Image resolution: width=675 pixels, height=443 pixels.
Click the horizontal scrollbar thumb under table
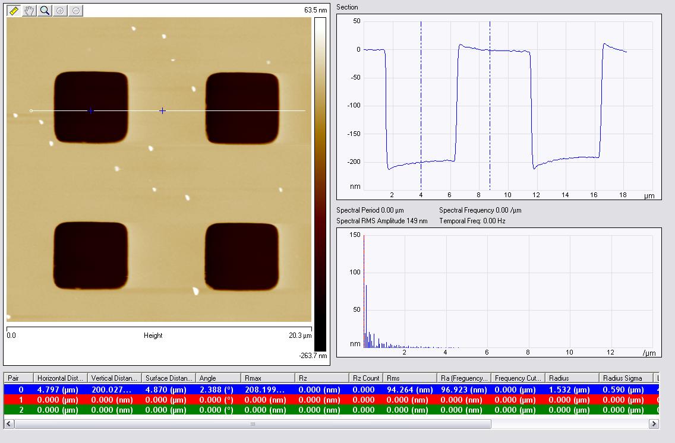pyautogui.click(x=253, y=424)
